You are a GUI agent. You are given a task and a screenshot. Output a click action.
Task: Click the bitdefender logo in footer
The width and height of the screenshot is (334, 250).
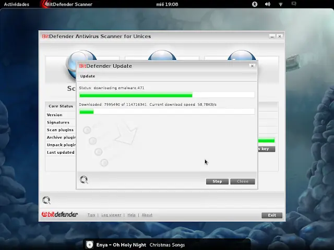point(59,215)
